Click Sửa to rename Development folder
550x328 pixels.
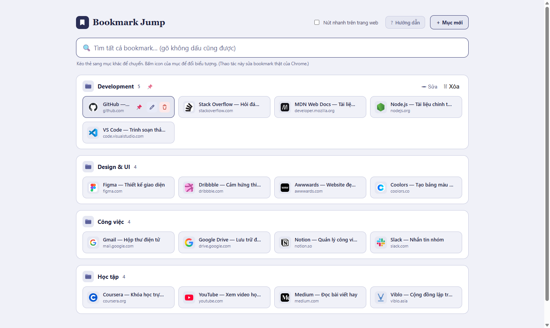click(x=429, y=87)
